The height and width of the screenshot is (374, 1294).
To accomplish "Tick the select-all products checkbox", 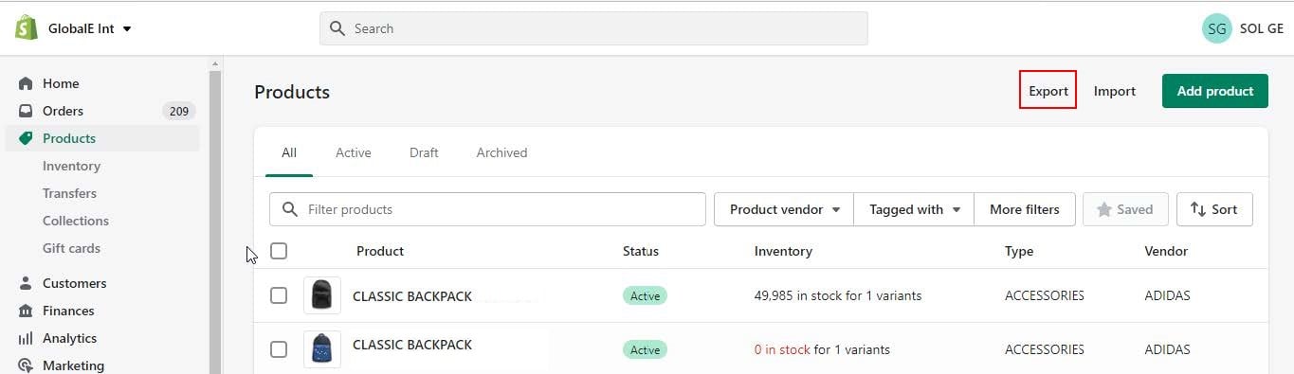I will 279,251.
